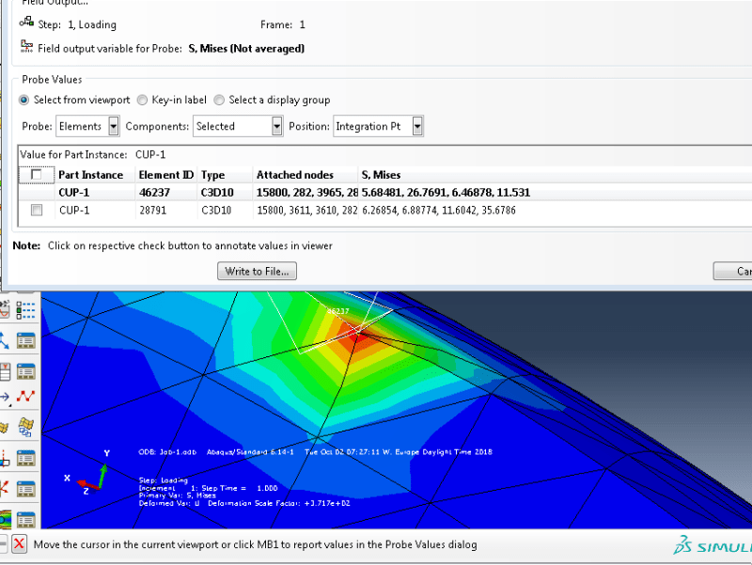Open the view cut manager icon

coord(26,458)
